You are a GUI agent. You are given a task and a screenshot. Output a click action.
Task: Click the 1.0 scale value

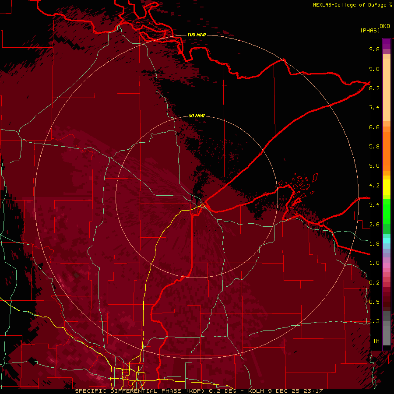(374, 263)
